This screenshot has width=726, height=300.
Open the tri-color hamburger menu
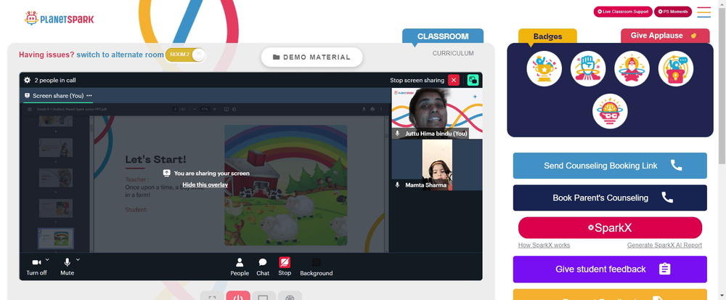703,12
